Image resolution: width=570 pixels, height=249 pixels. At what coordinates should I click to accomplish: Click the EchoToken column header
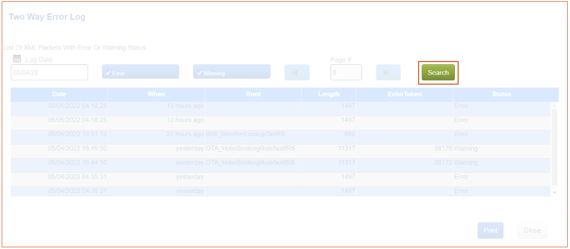click(404, 94)
